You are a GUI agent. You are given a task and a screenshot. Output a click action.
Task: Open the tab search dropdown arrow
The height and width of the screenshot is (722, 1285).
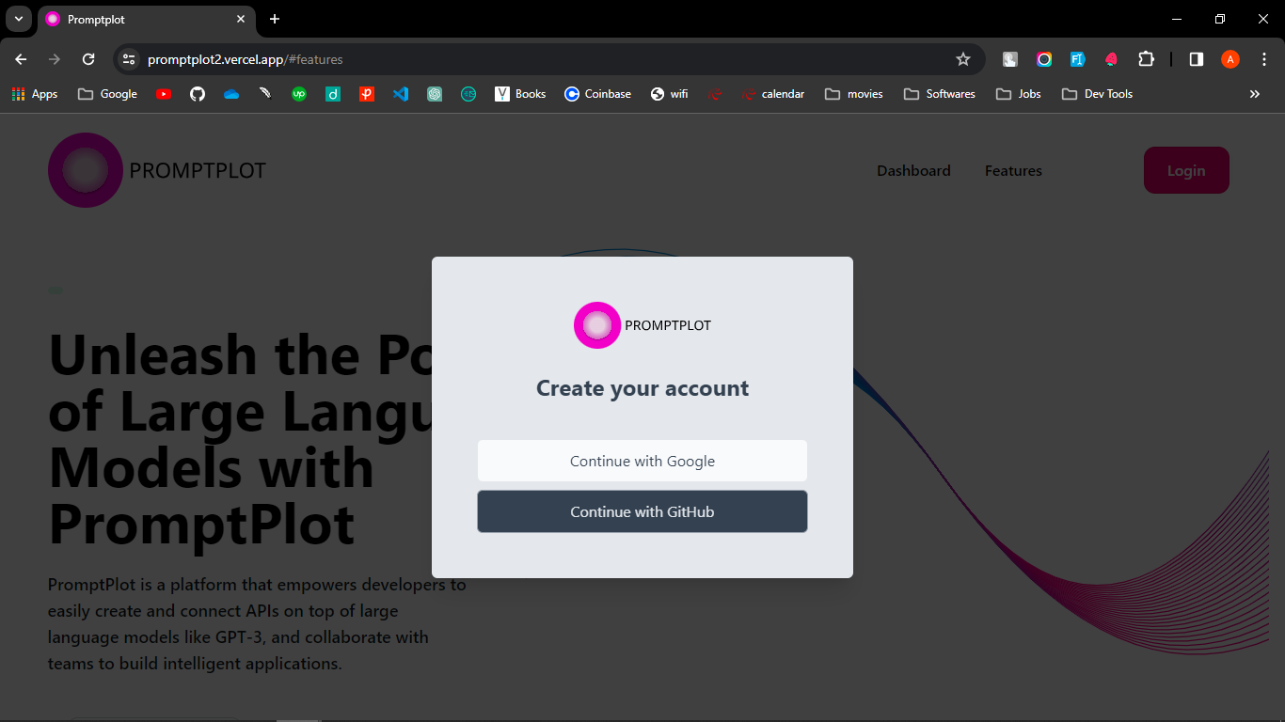point(19,19)
